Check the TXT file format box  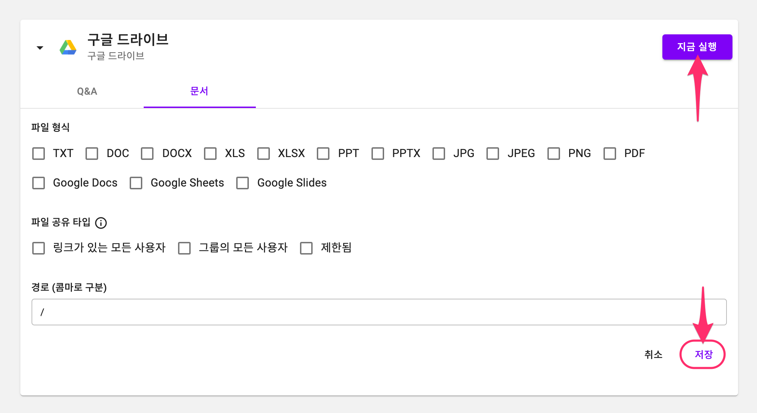tap(39, 154)
